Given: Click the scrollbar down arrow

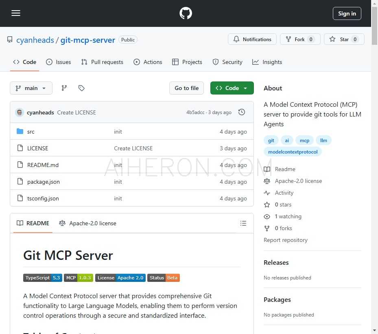Looking at the screenshot, I should tap(374, 331).
